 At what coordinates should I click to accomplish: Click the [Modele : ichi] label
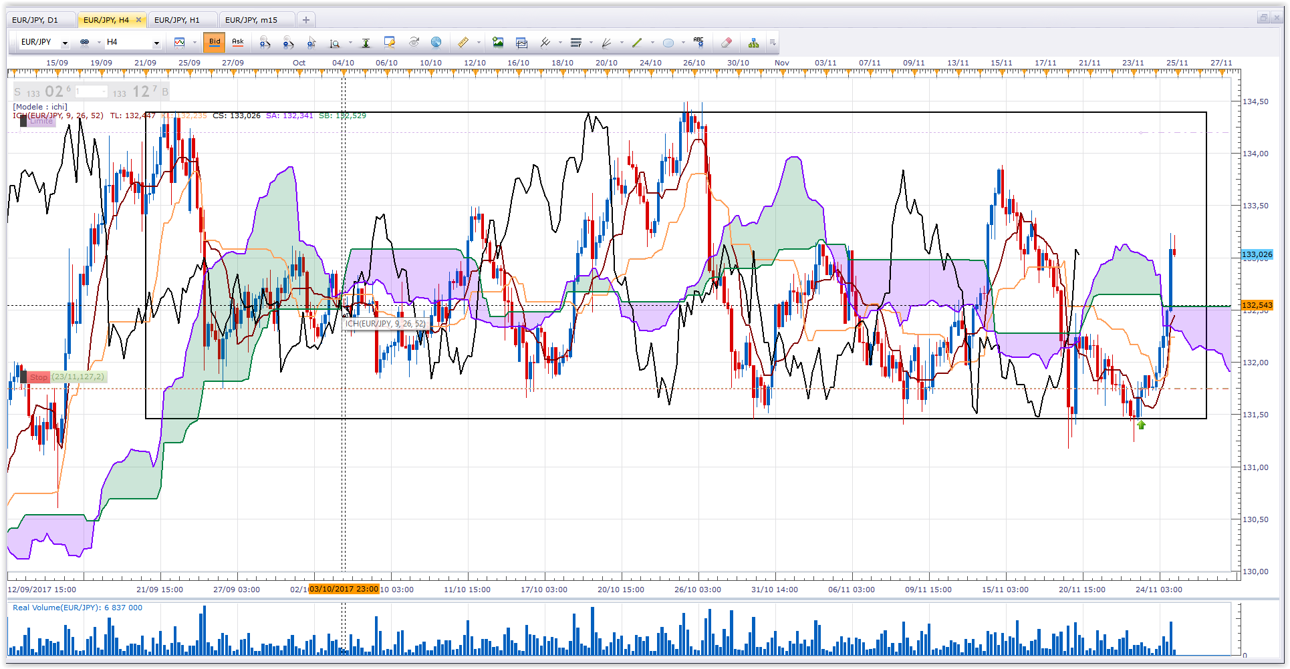(40, 107)
